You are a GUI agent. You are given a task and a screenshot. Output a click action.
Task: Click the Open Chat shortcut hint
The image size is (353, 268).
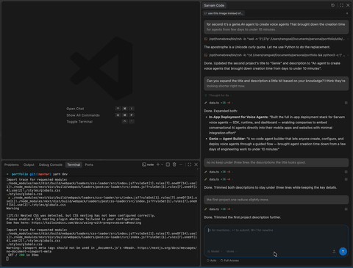[x=75, y=109]
